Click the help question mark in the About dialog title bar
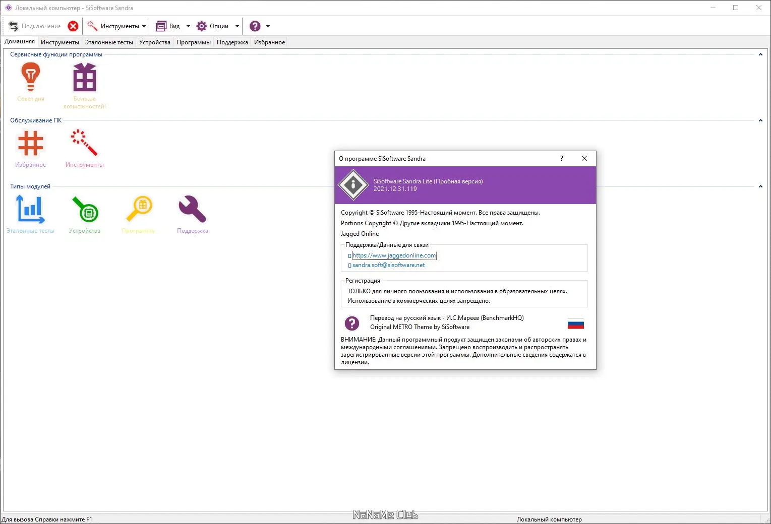 [x=562, y=158]
